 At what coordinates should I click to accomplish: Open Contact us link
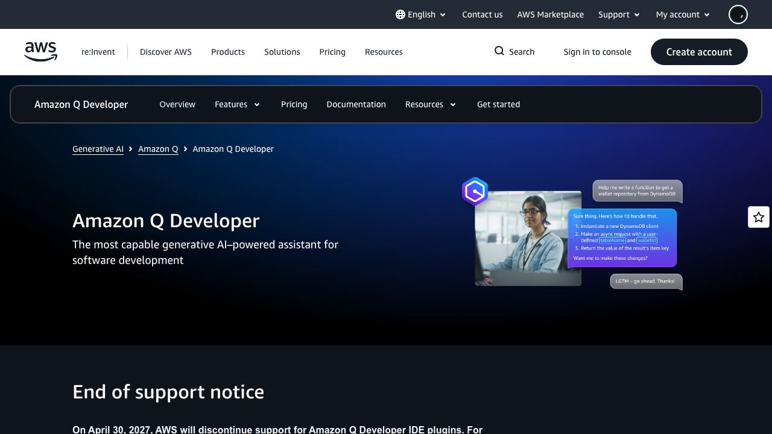[x=482, y=14]
